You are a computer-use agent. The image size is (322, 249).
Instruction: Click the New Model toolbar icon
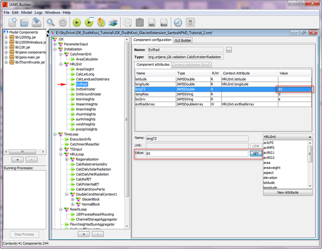(12, 22)
